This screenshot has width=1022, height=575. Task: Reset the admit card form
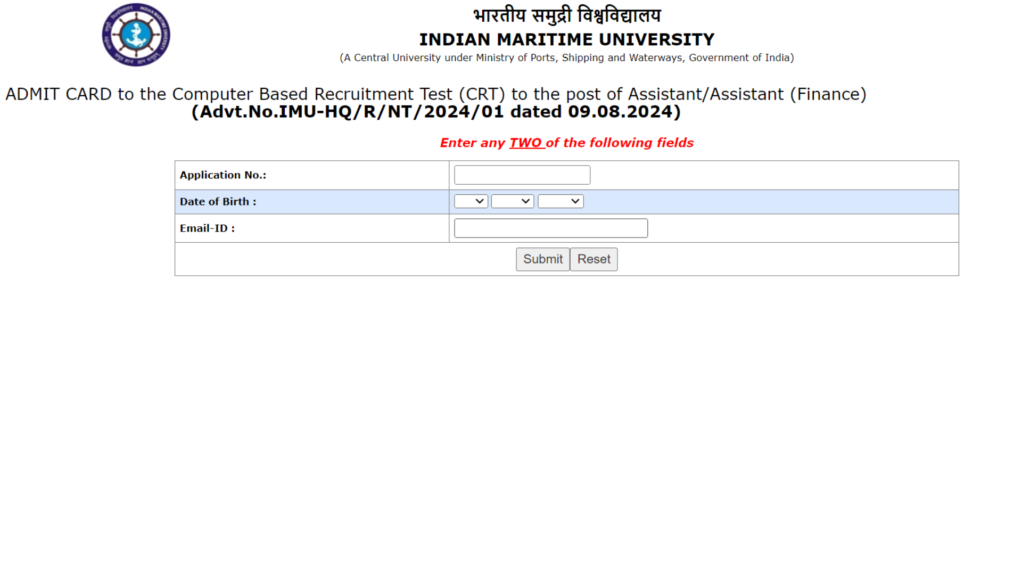click(594, 259)
